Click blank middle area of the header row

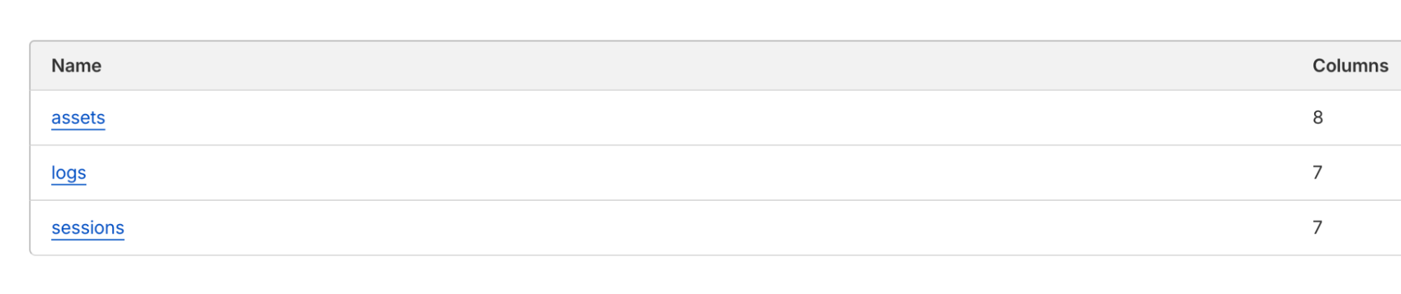coord(701,66)
